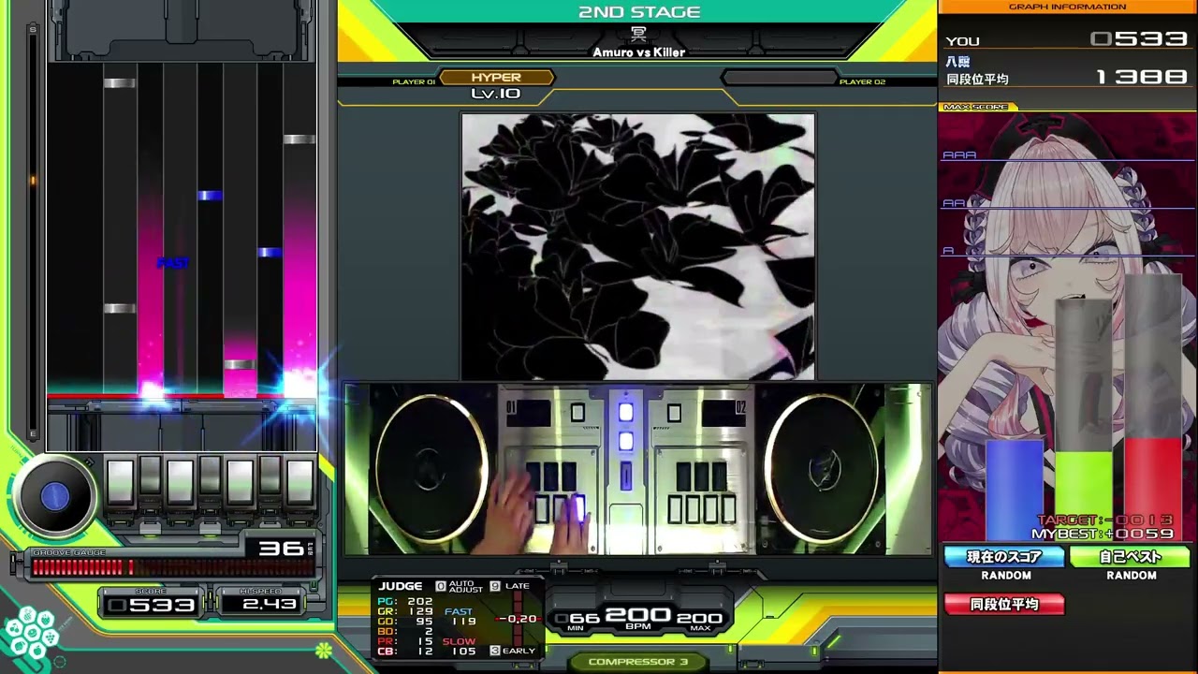Click the SCORE 0533 display box
The height and width of the screenshot is (674, 1198).
tap(151, 604)
